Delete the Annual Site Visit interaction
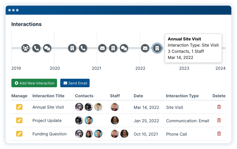This screenshot has height=149, width=237. [219, 107]
